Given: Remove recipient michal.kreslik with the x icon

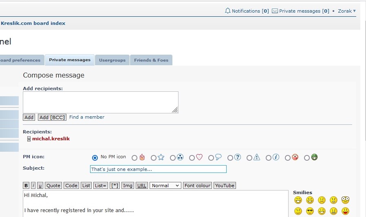Looking at the screenshot, I should click(x=29, y=139).
